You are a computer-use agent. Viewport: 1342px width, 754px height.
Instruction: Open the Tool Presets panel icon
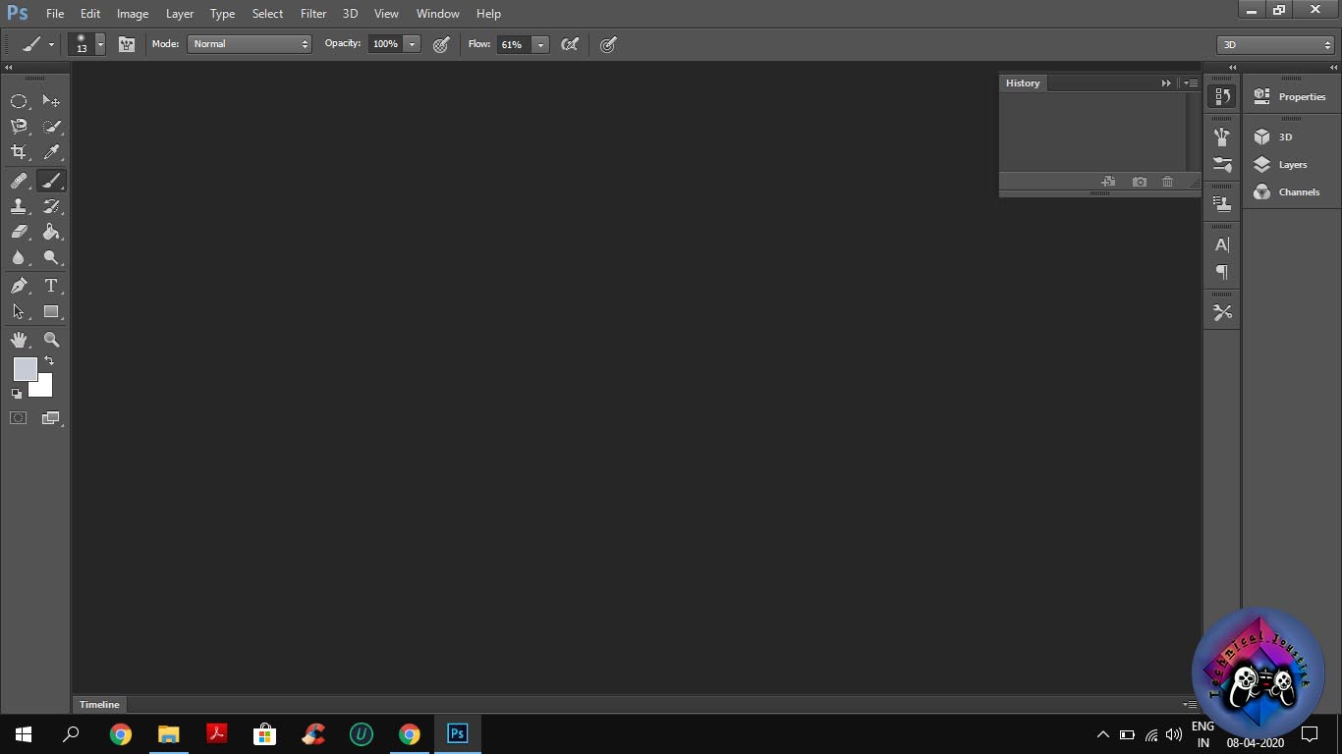[x=1222, y=312]
